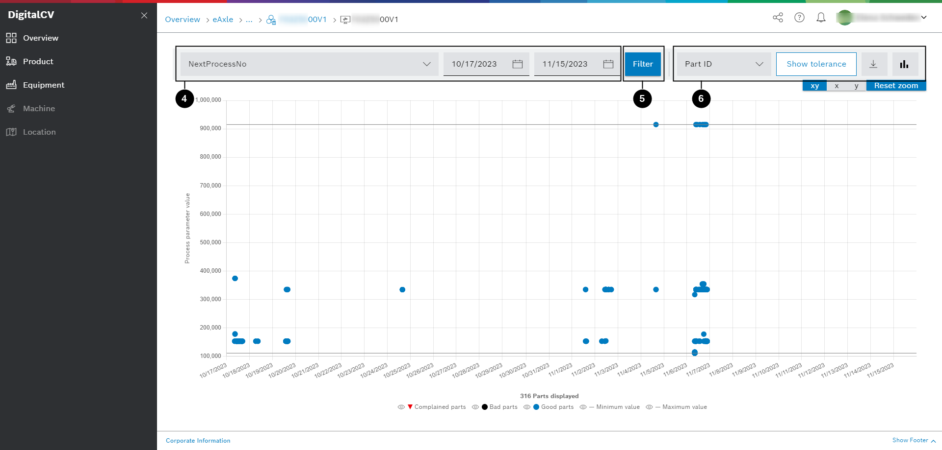The height and width of the screenshot is (450, 942).
Task: Select Equipment from the left sidebar
Action: coord(43,85)
